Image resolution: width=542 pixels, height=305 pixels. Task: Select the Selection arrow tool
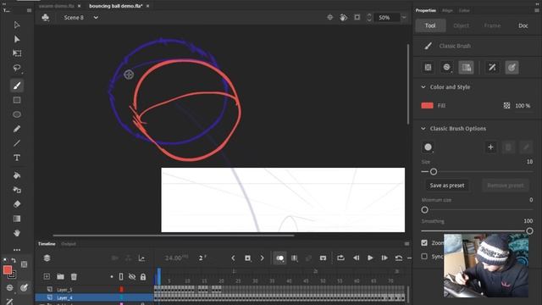(17, 25)
